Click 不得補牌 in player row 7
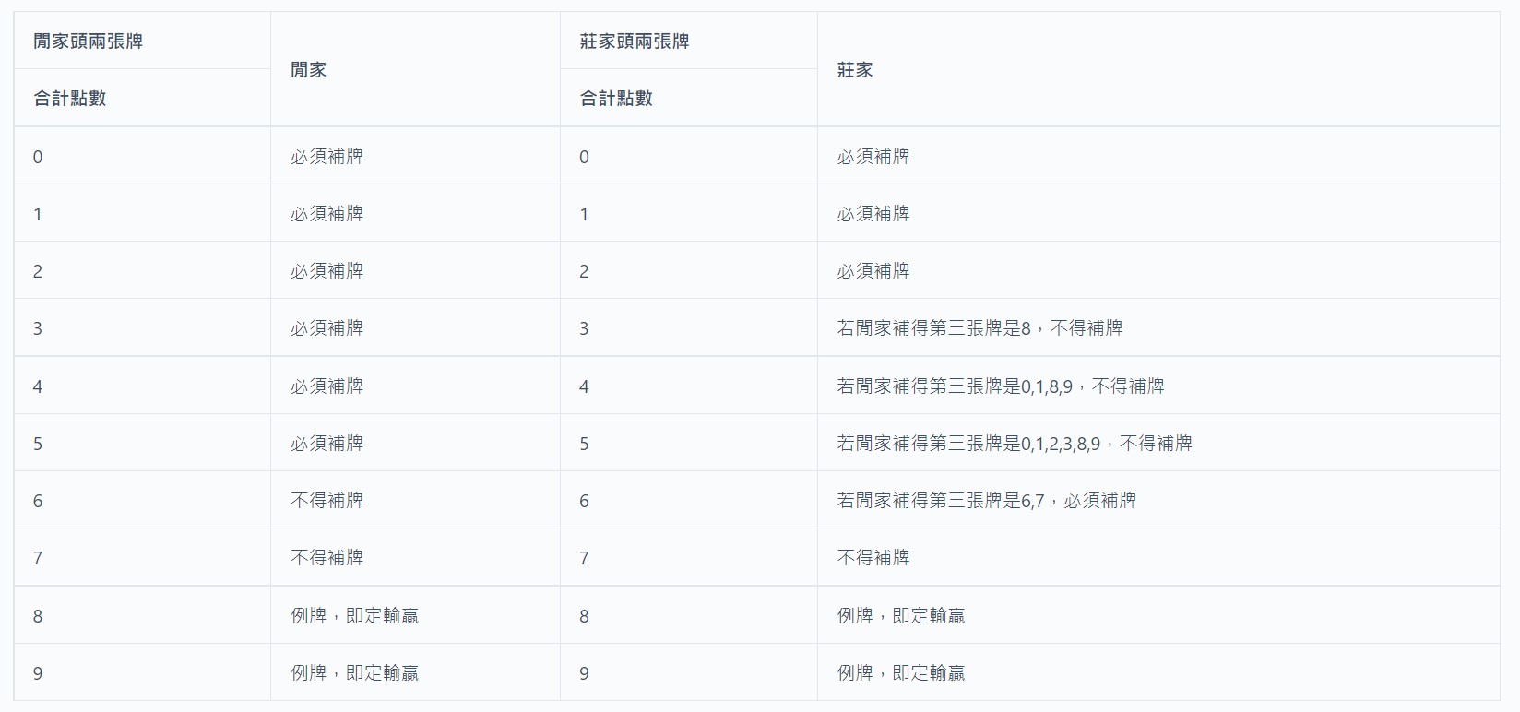 tap(327, 558)
